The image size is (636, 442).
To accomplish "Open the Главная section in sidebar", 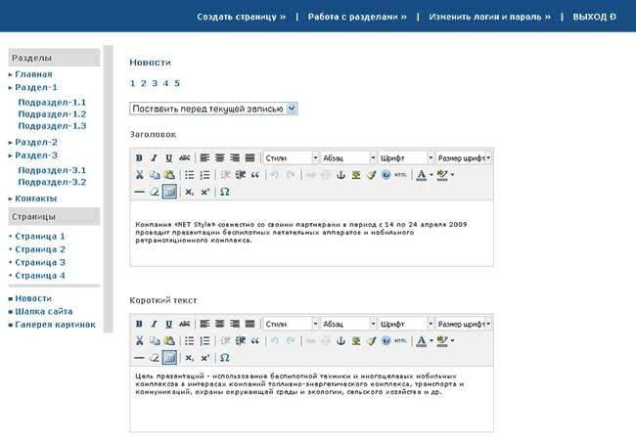I will point(33,74).
